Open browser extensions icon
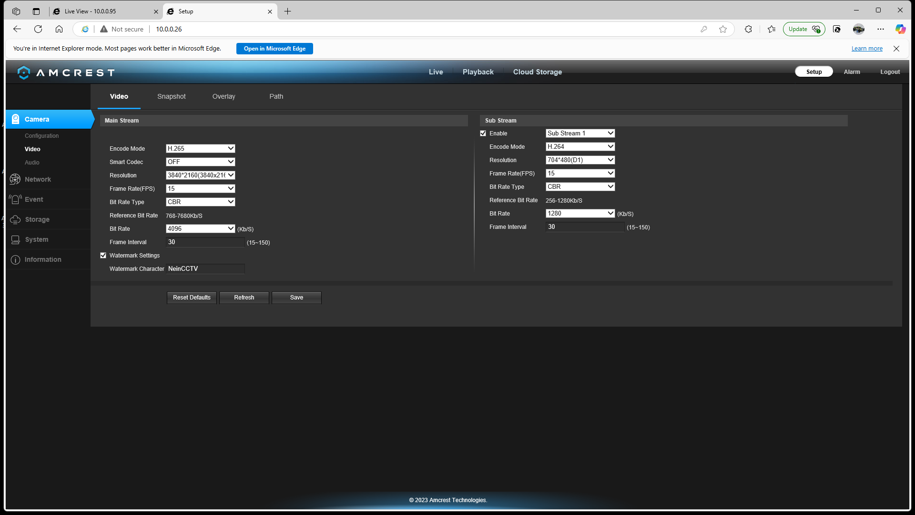This screenshot has height=515, width=915. (748, 29)
